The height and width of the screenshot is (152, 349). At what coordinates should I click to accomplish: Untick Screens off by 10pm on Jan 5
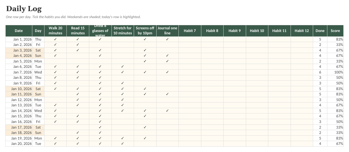145,61
